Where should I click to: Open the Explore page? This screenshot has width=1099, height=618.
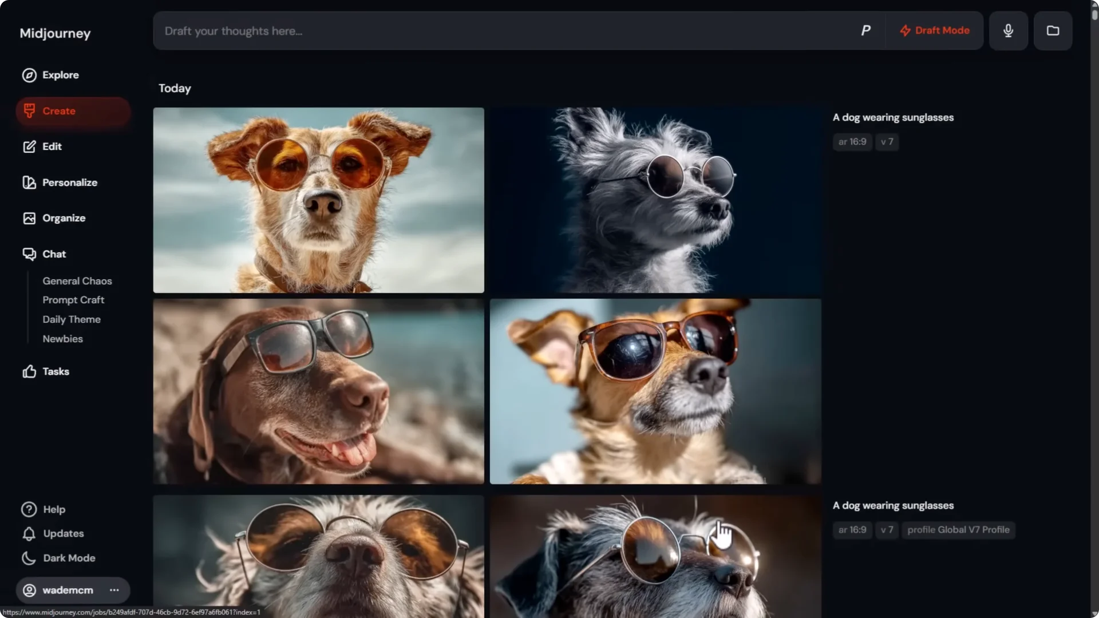point(61,75)
